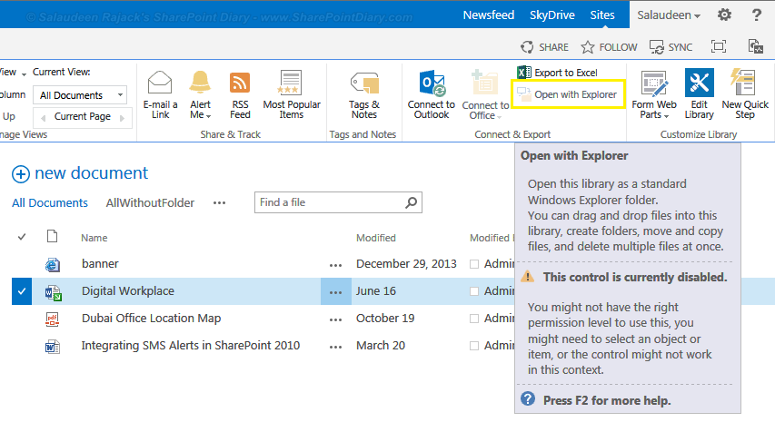Open the ellipsis menu for Digital Workplace
775x432 pixels.
335,292
